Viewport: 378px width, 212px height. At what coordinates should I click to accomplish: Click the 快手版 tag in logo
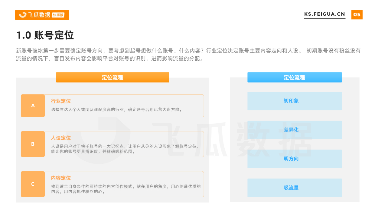pyautogui.click(x=58, y=15)
